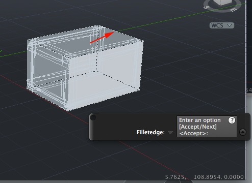Click the coordinates readout in status bar
The height and width of the screenshot is (183, 252).
(x=205, y=177)
